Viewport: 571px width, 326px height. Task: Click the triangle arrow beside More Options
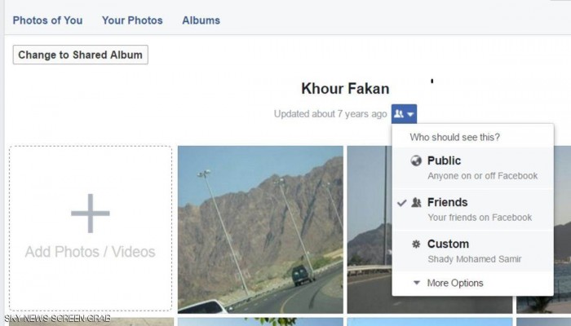click(x=417, y=282)
